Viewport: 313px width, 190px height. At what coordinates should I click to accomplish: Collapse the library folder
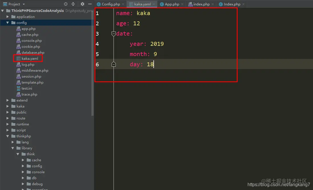[13, 148]
